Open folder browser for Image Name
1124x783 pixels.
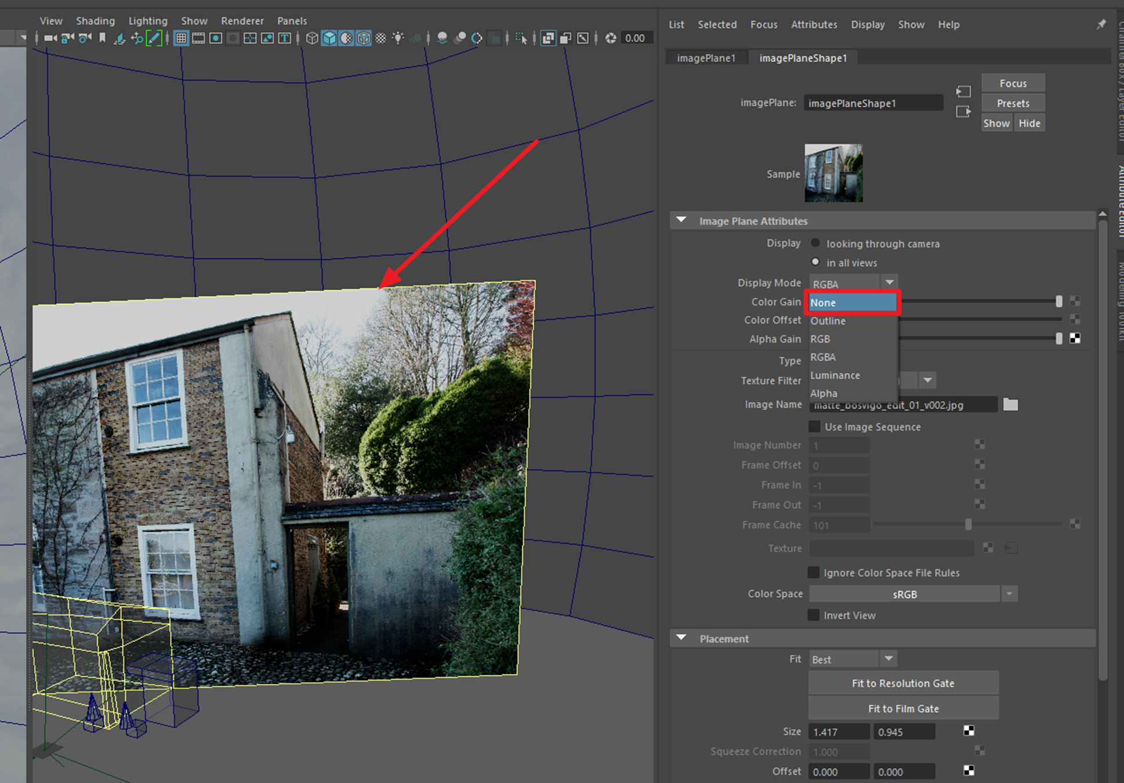click(1010, 404)
